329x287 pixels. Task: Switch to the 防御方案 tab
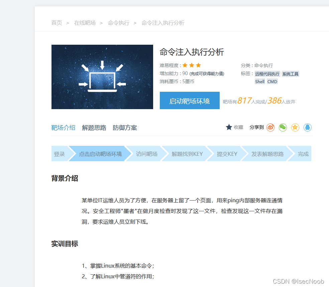pos(125,127)
